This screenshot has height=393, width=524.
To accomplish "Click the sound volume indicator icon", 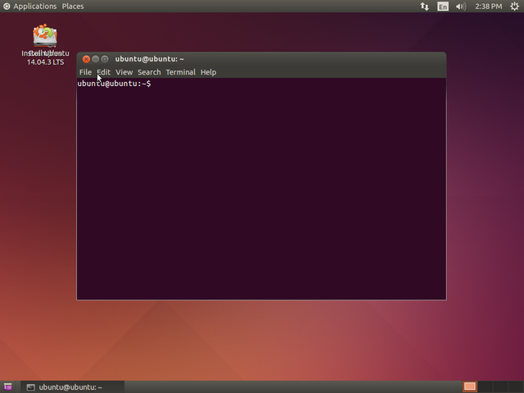I will click(461, 7).
